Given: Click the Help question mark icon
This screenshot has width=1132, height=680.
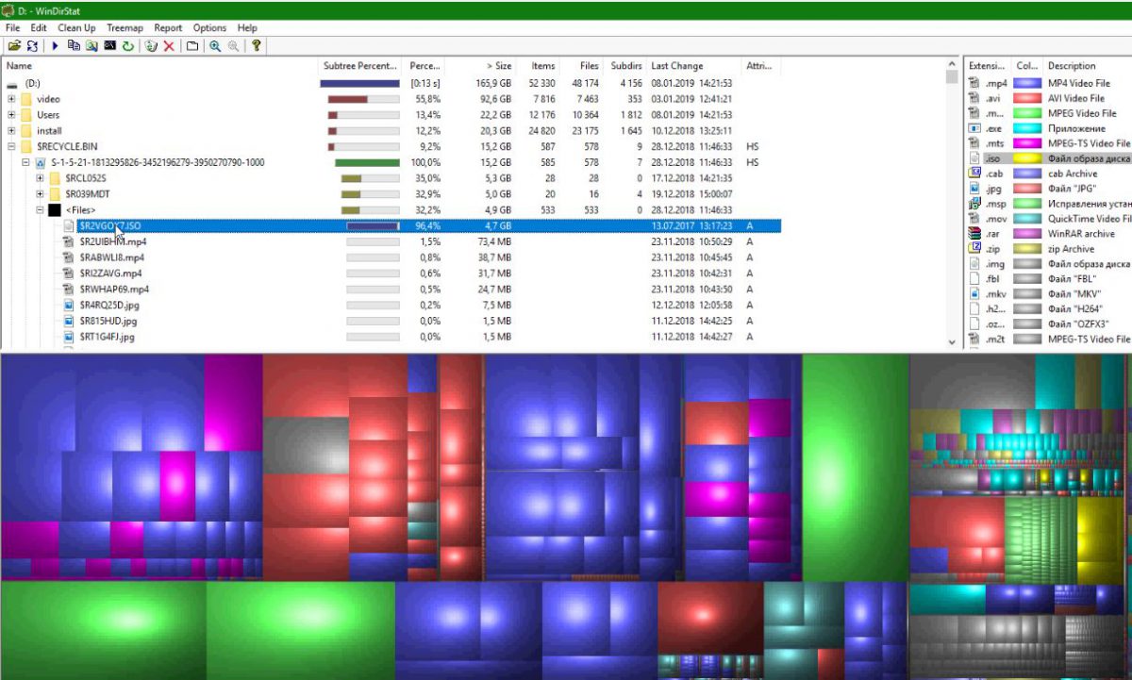Looking at the screenshot, I should pyautogui.click(x=257, y=45).
